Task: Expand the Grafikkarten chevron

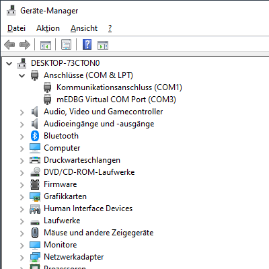Action: pyautogui.click(x=22, y=197)
